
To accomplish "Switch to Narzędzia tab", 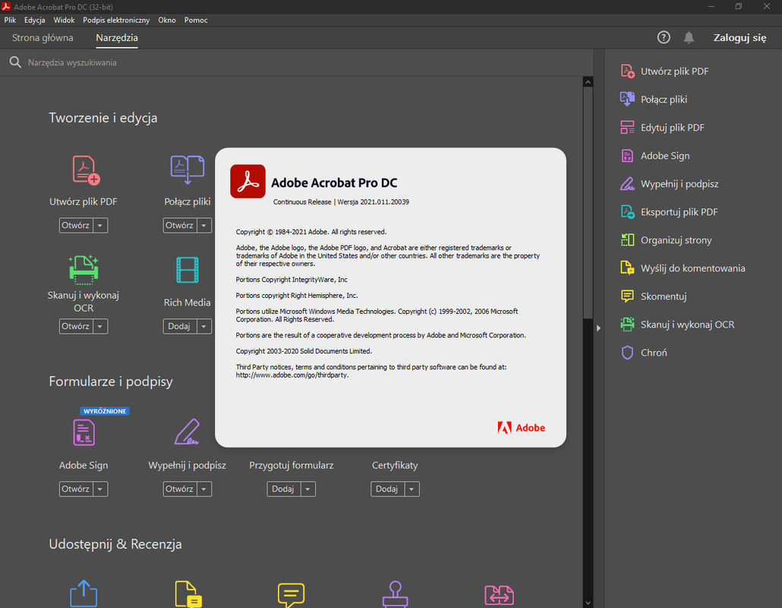I will (117, 38).
